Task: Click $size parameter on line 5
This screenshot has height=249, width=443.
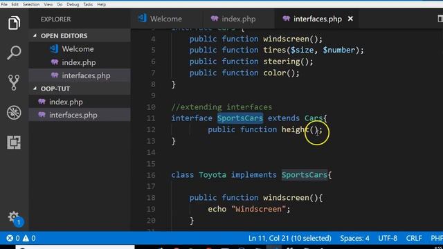Action: 302,50
